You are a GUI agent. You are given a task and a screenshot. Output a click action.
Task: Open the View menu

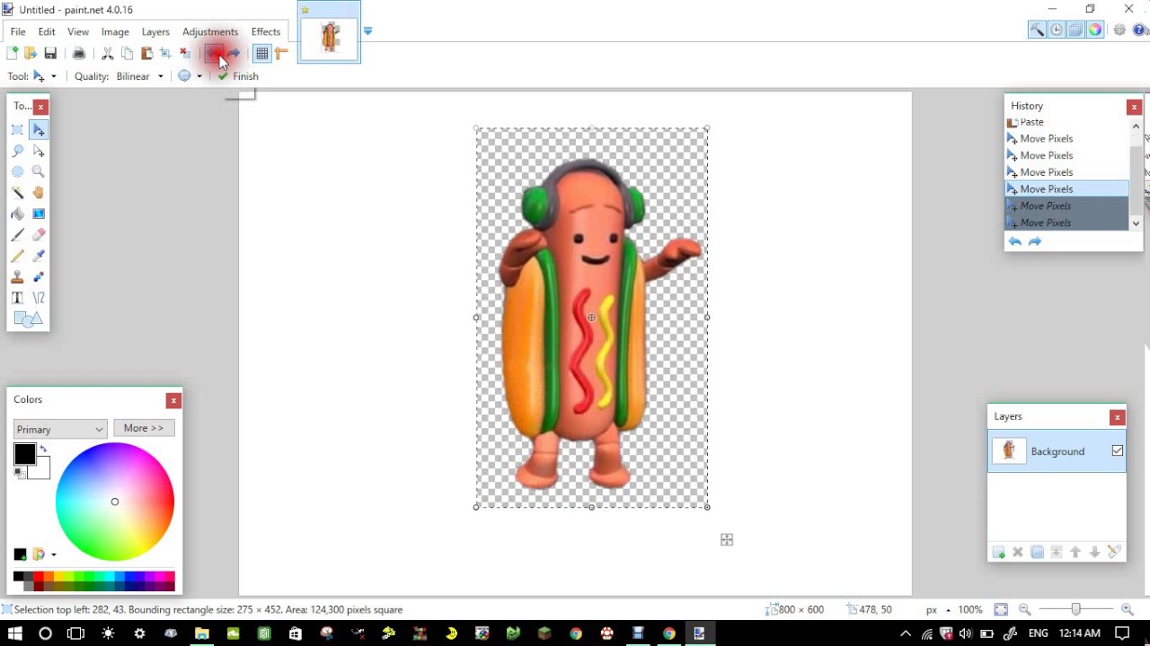point(78,31)
